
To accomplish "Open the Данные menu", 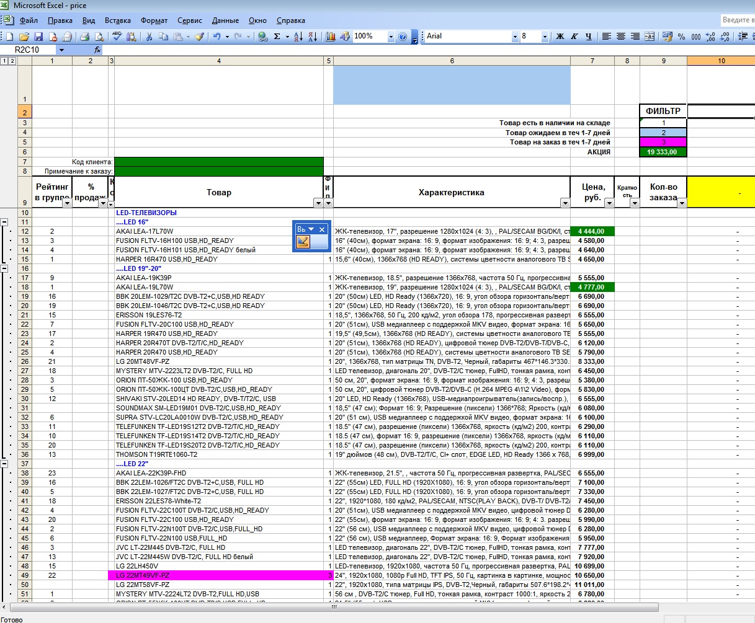I will pos(225,20).
